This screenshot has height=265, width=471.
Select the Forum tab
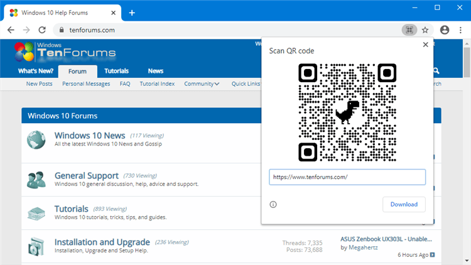coord(77,72)
